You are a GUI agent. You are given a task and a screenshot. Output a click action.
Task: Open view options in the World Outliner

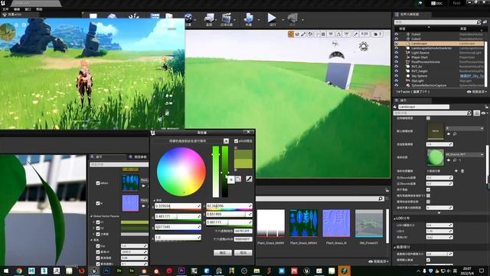click(477, 92)
